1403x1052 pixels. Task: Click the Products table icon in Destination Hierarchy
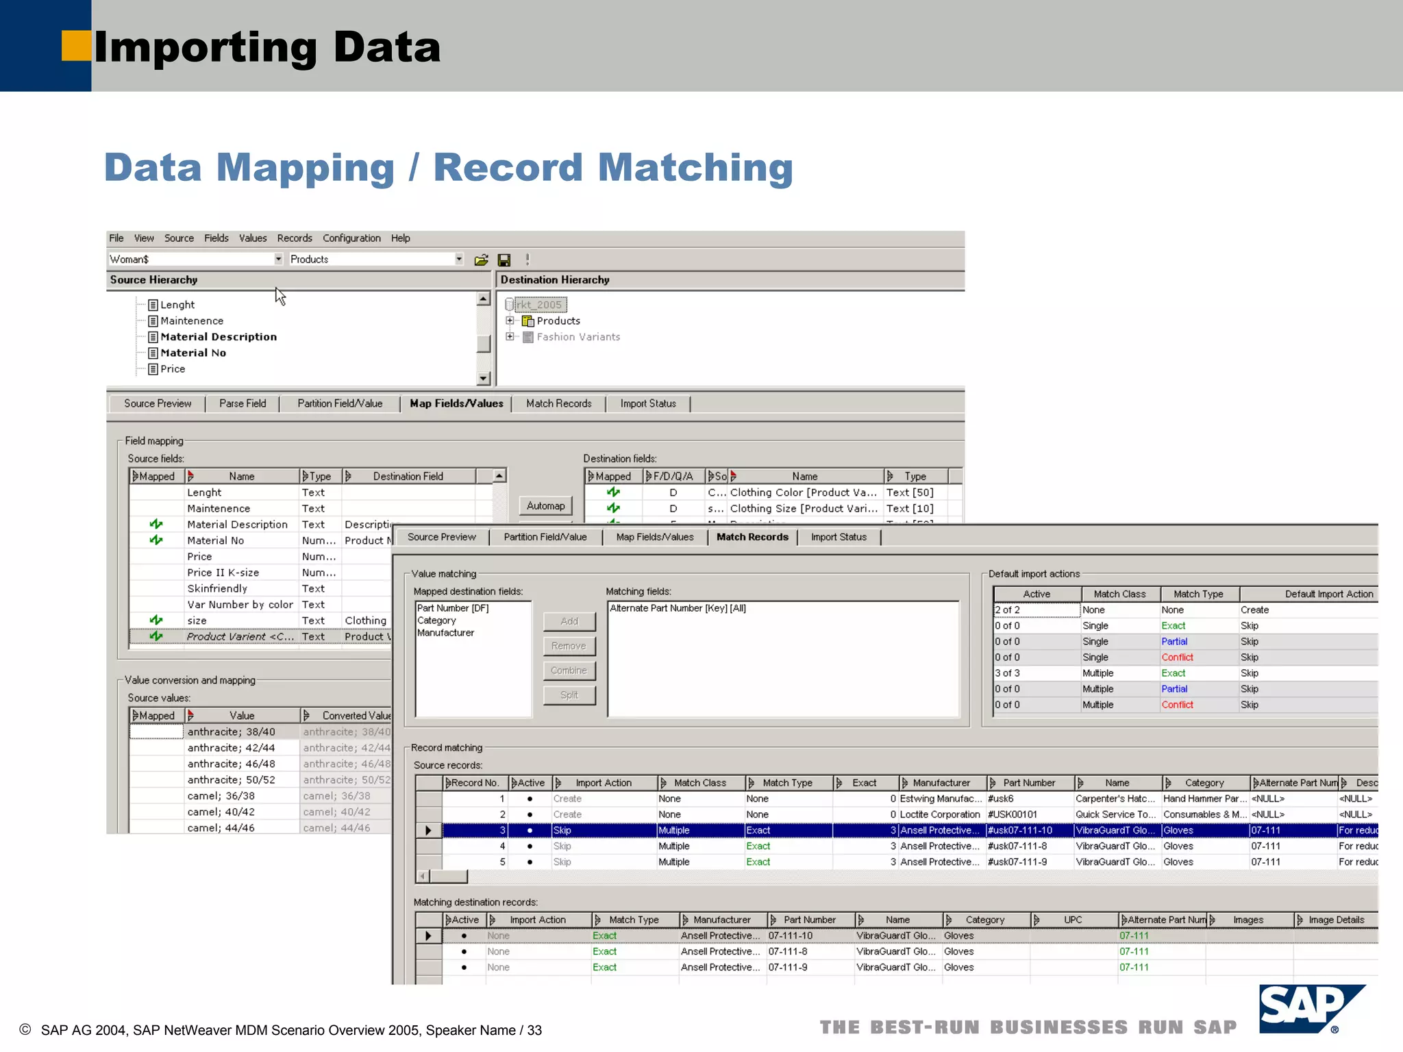[x=528, y=321]
